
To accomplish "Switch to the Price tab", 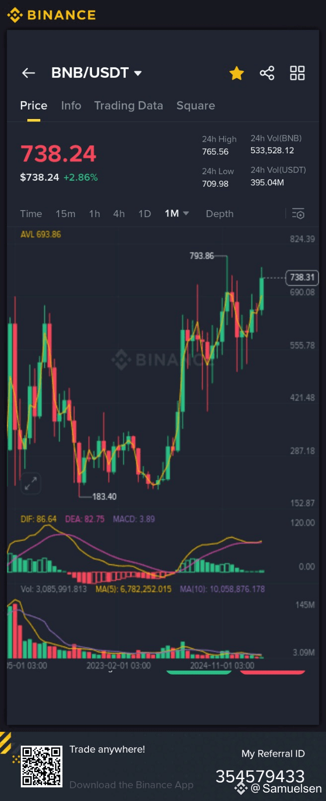I will tap(34, 106).
